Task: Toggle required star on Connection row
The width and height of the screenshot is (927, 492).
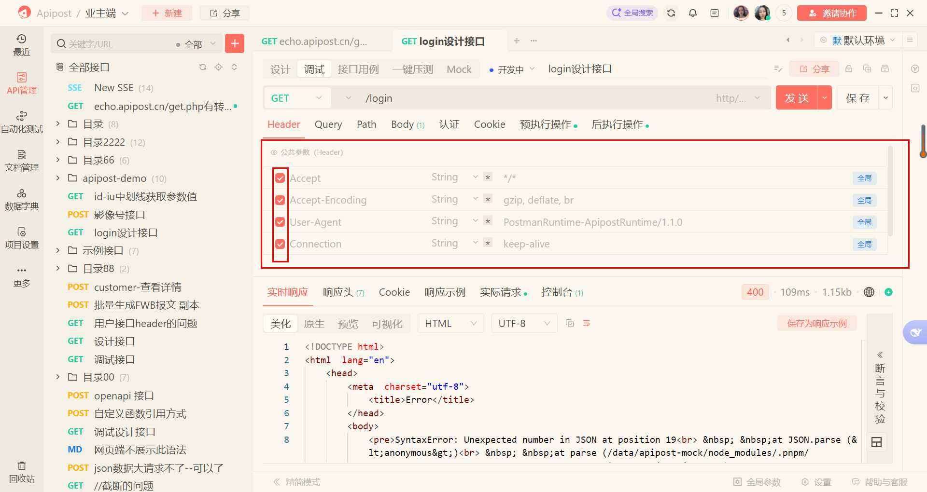Action: (488, 243)
